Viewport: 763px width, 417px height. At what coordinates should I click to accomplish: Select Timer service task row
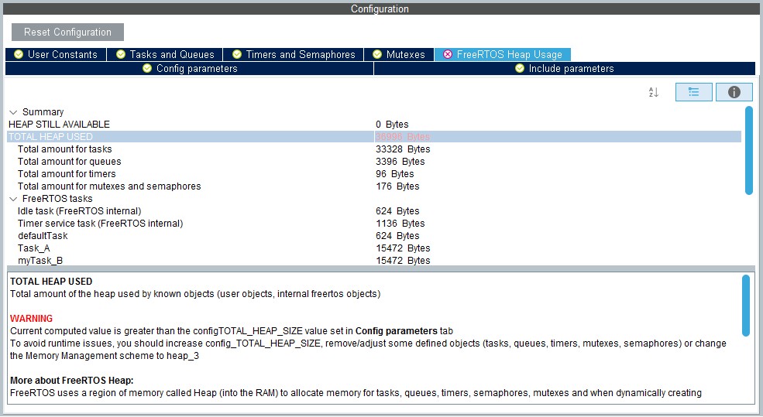point(374,224)
